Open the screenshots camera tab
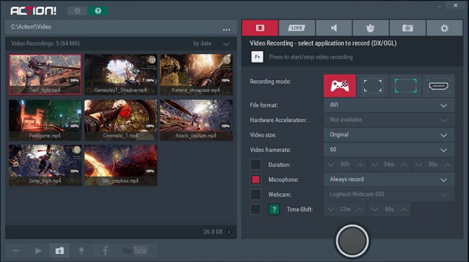 click(x=407, y=28)
